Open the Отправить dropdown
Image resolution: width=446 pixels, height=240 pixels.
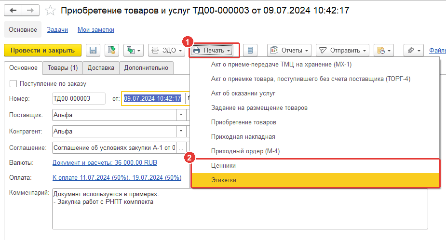342,50
